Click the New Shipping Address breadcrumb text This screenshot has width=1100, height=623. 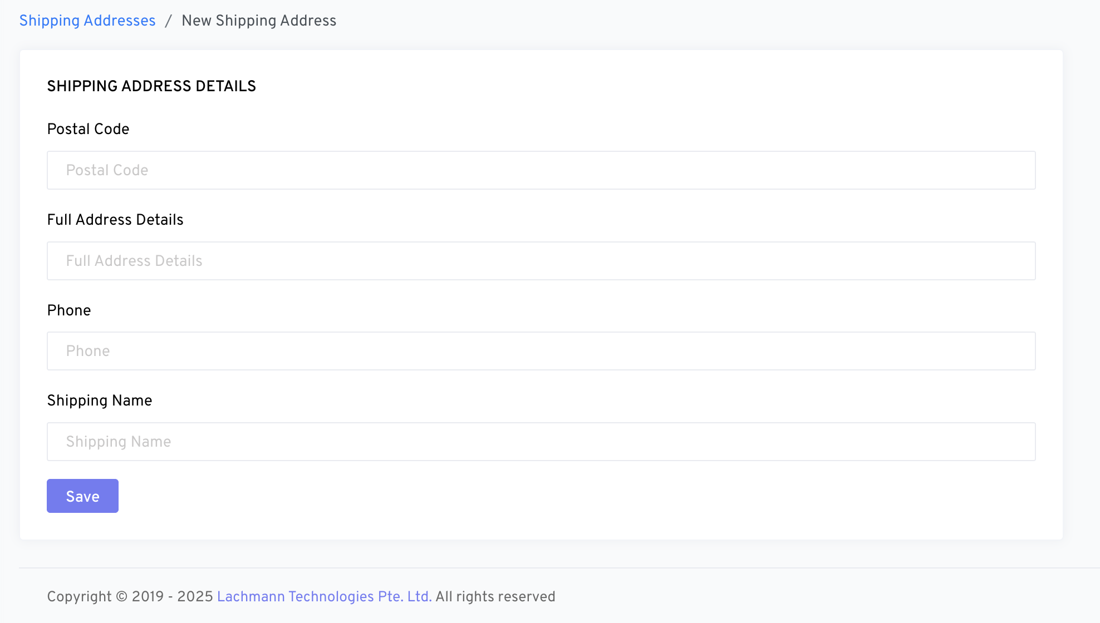[x=259, y=21]
